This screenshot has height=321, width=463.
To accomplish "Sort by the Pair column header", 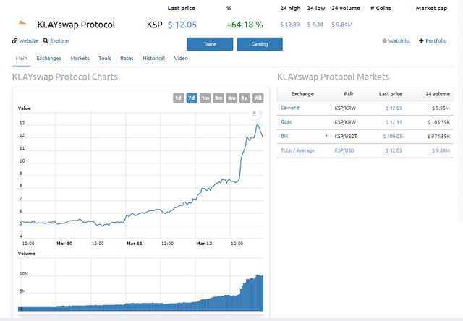I will 349,94.
